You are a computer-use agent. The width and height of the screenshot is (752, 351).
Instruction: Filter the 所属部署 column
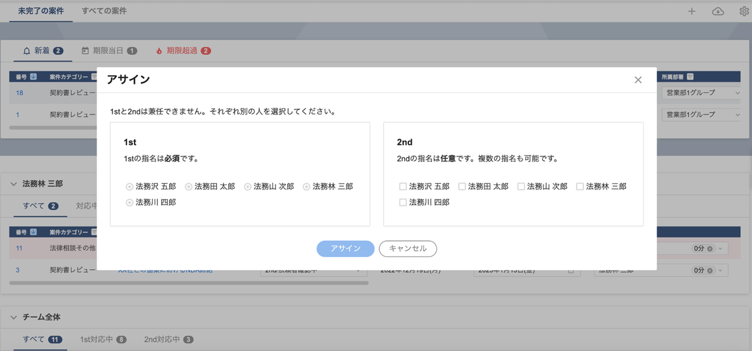click(690, 77)
